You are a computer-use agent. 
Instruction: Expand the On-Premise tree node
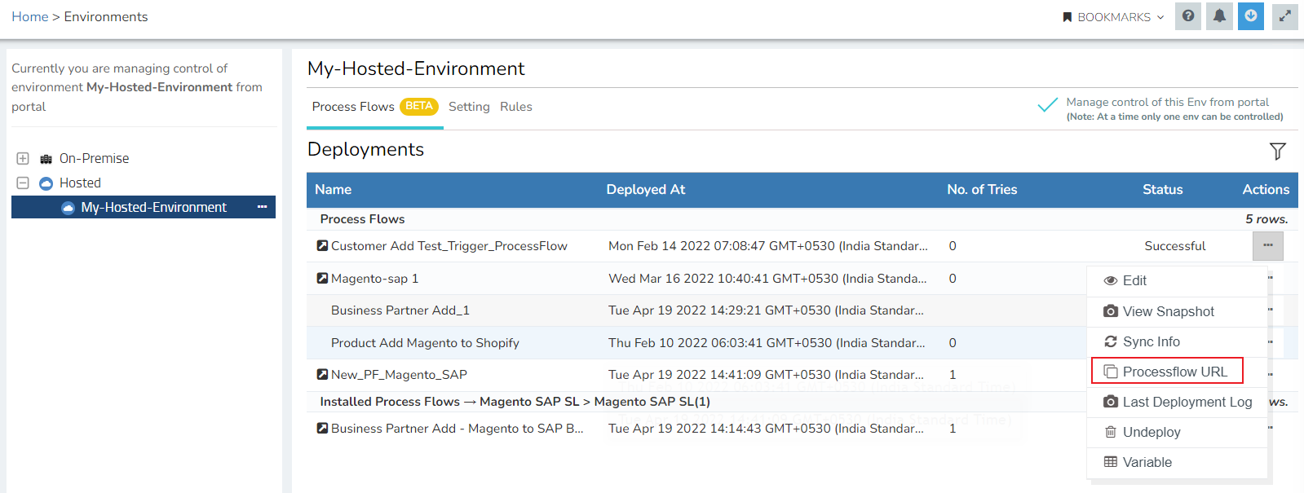pyautogui.click(x=23, y=158)
